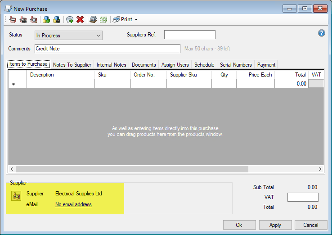Click the cash register toolbar icon

pyautogui.click(x=93, y=19)
